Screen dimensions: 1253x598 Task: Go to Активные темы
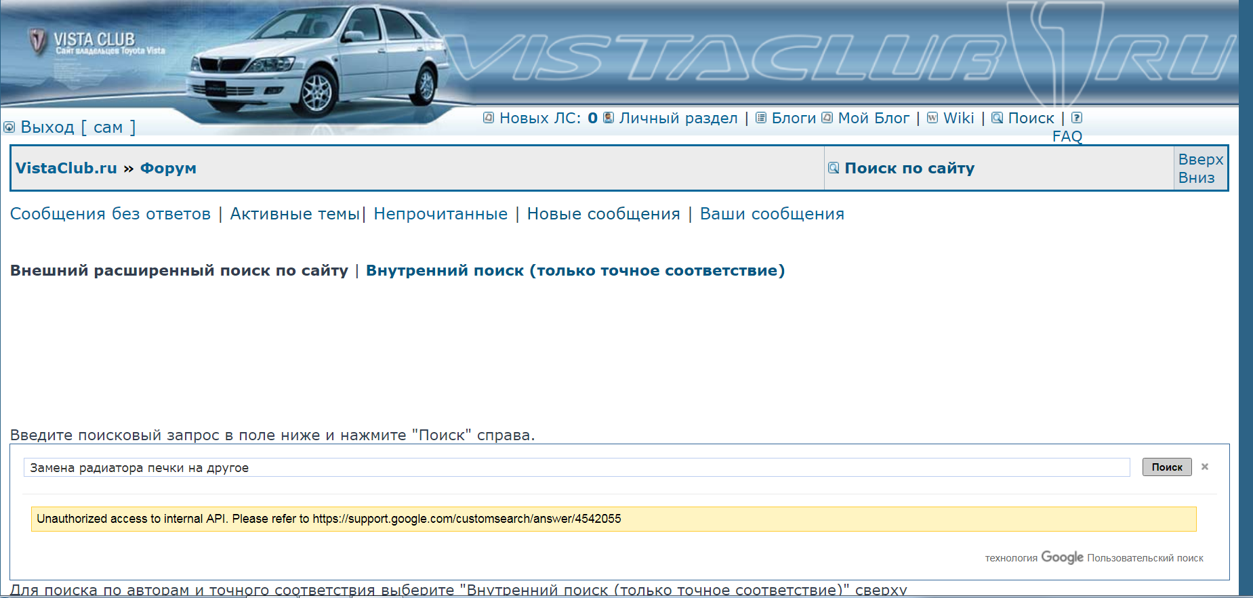pos(295,214)
